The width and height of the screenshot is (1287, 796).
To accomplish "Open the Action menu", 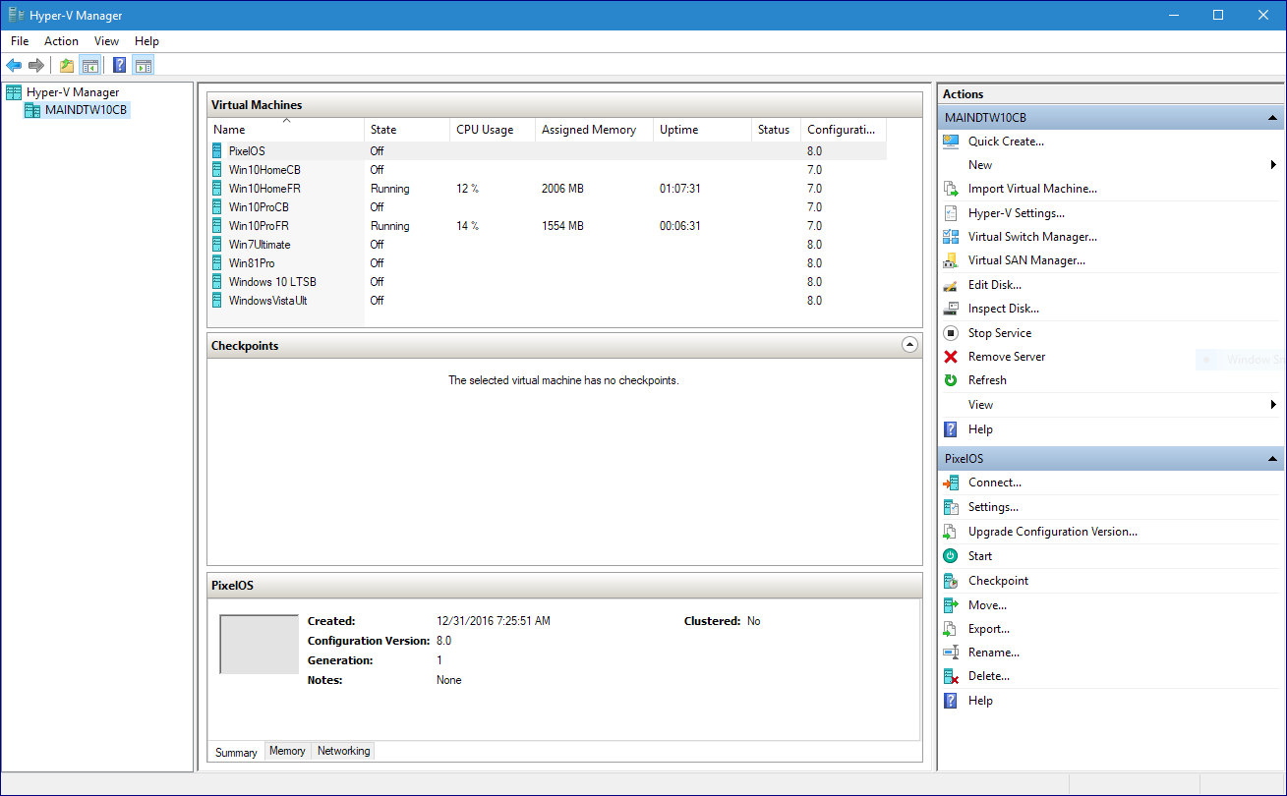I will coord(61,41).
